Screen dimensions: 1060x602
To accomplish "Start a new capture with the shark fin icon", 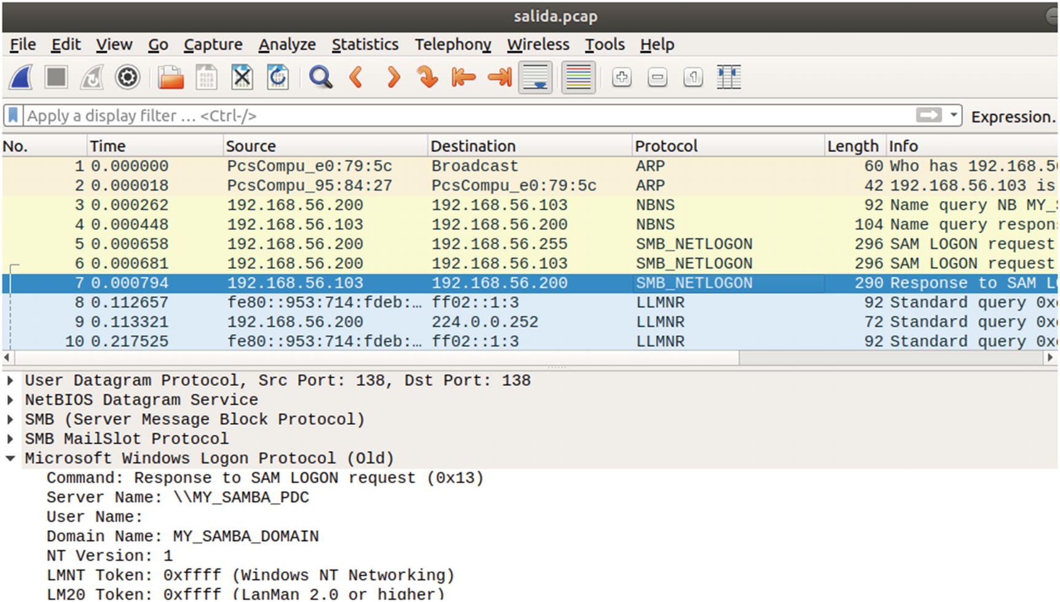I will [x=22, y=77].
